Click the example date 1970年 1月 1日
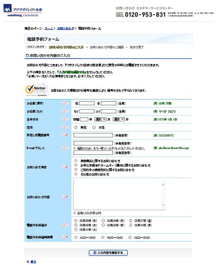Image resolution: width=219 pixels, height=265 pixels. 168,119
